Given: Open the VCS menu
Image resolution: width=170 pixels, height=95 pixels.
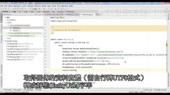Looking at the screenshot, I should [x=59, y=6].
